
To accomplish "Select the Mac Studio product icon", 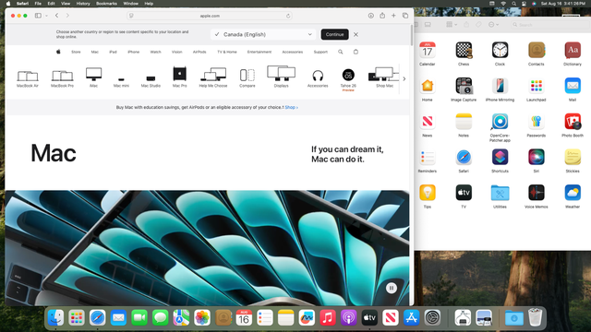I will click(x=151, y=81).
